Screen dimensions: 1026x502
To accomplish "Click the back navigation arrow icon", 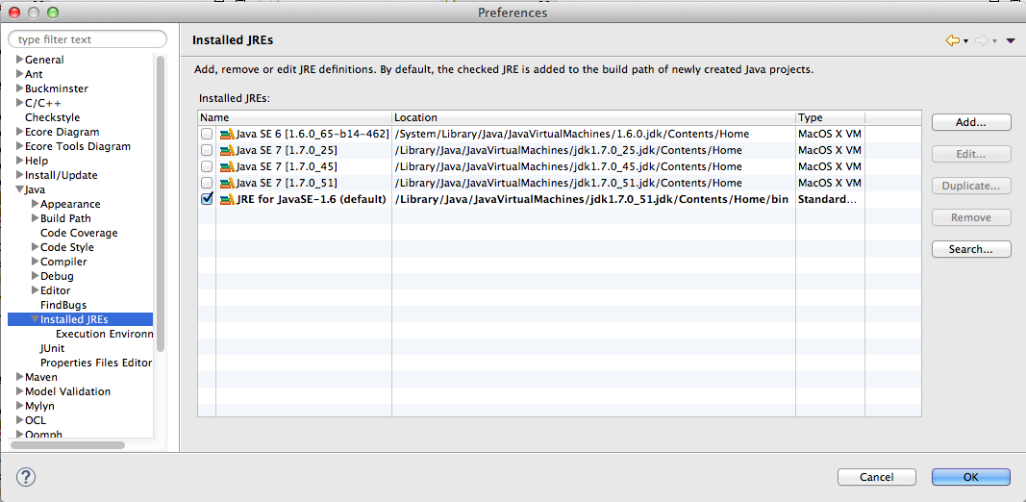I will tap(952, 40).
